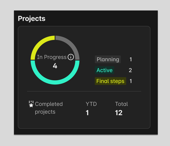Click the In Progress count of 4
Screen dimensions: 170x146
pos(55,66)
